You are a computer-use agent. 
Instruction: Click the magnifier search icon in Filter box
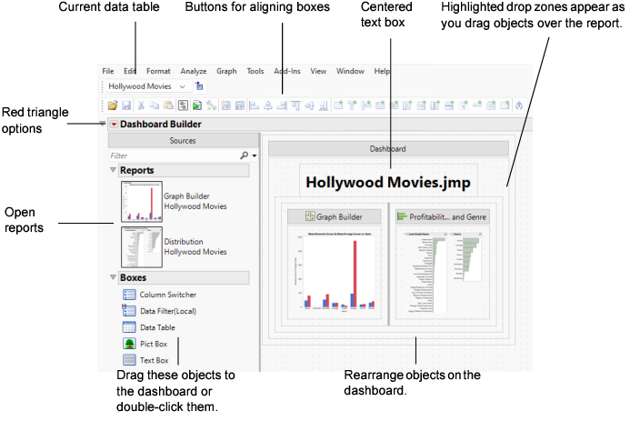pyautogui.click(x=244, y=155)
